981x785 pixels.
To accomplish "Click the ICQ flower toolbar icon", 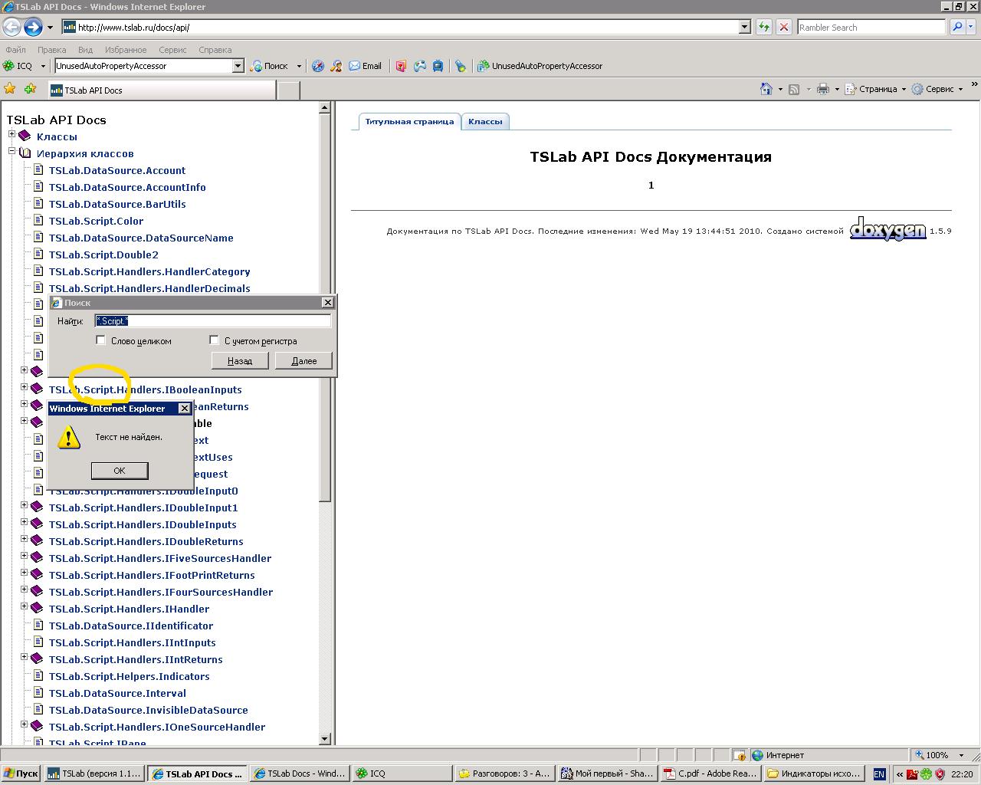I will [x=8, y=66].
